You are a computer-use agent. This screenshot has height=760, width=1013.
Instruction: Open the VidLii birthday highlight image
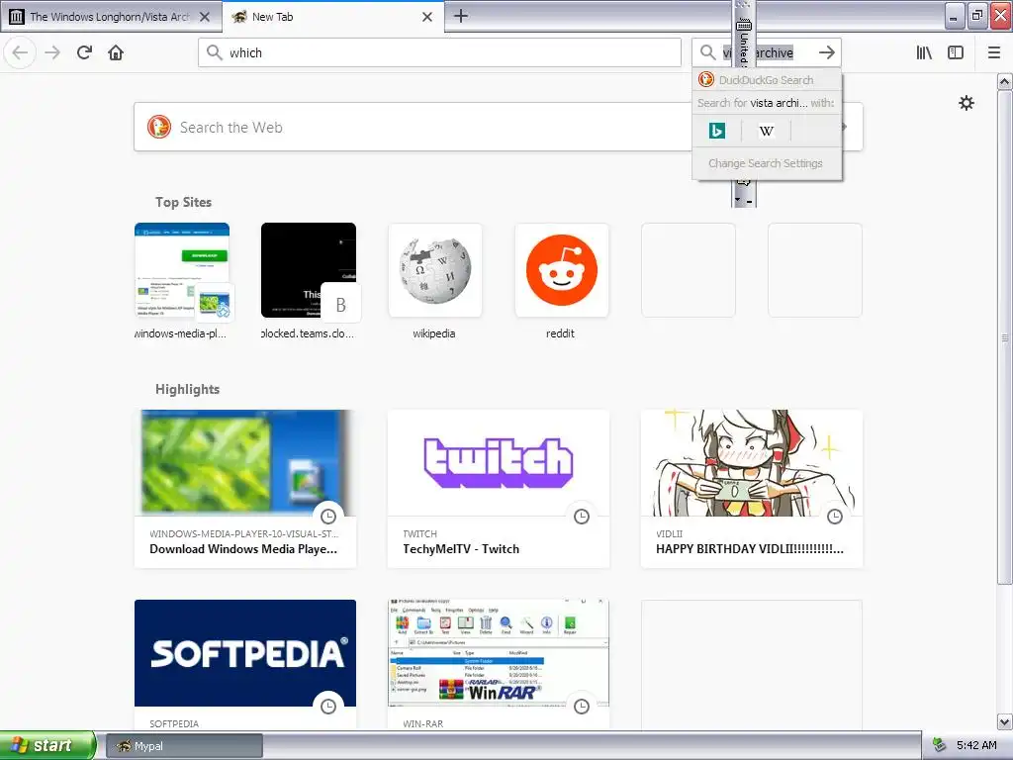pyautogui.click(x=752, y=463)
